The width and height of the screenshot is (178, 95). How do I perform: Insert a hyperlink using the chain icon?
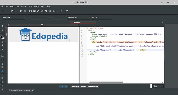tap(42, 11)
